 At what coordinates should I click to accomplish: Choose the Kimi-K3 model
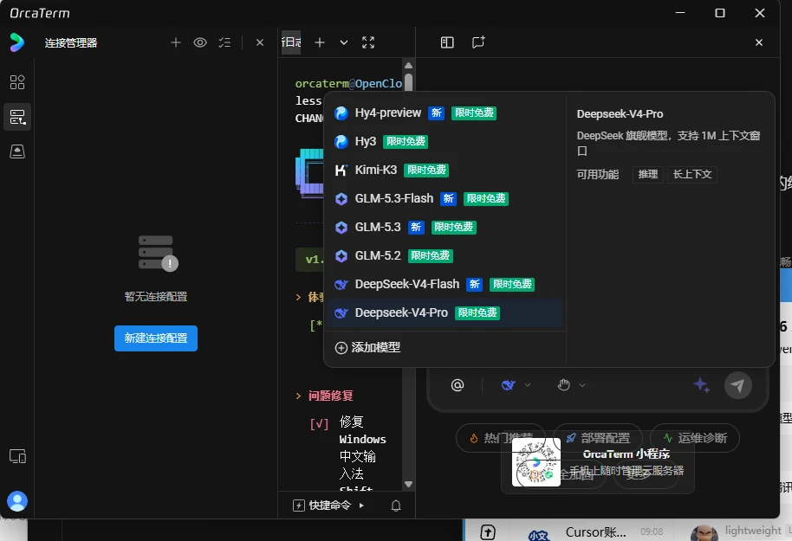445,170
